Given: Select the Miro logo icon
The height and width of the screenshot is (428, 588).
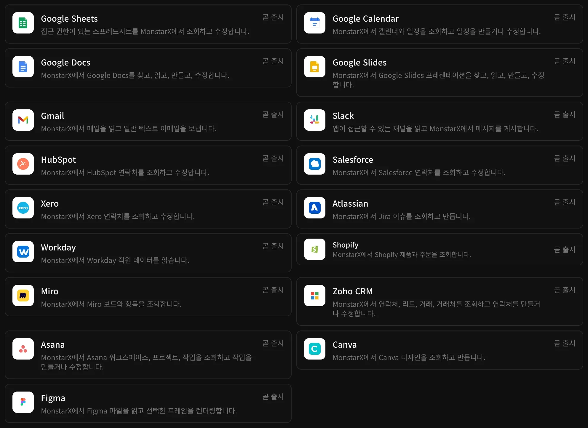Looking at the screenshot, I should [x=23, y=296].
